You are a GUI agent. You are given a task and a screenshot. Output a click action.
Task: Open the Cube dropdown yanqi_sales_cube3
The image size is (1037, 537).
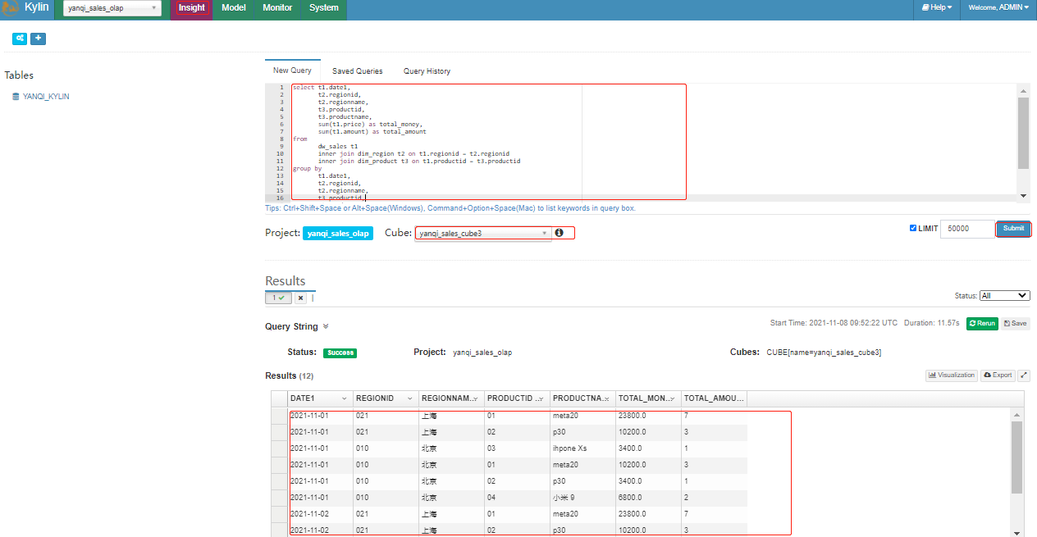click(x=483, y=234)
